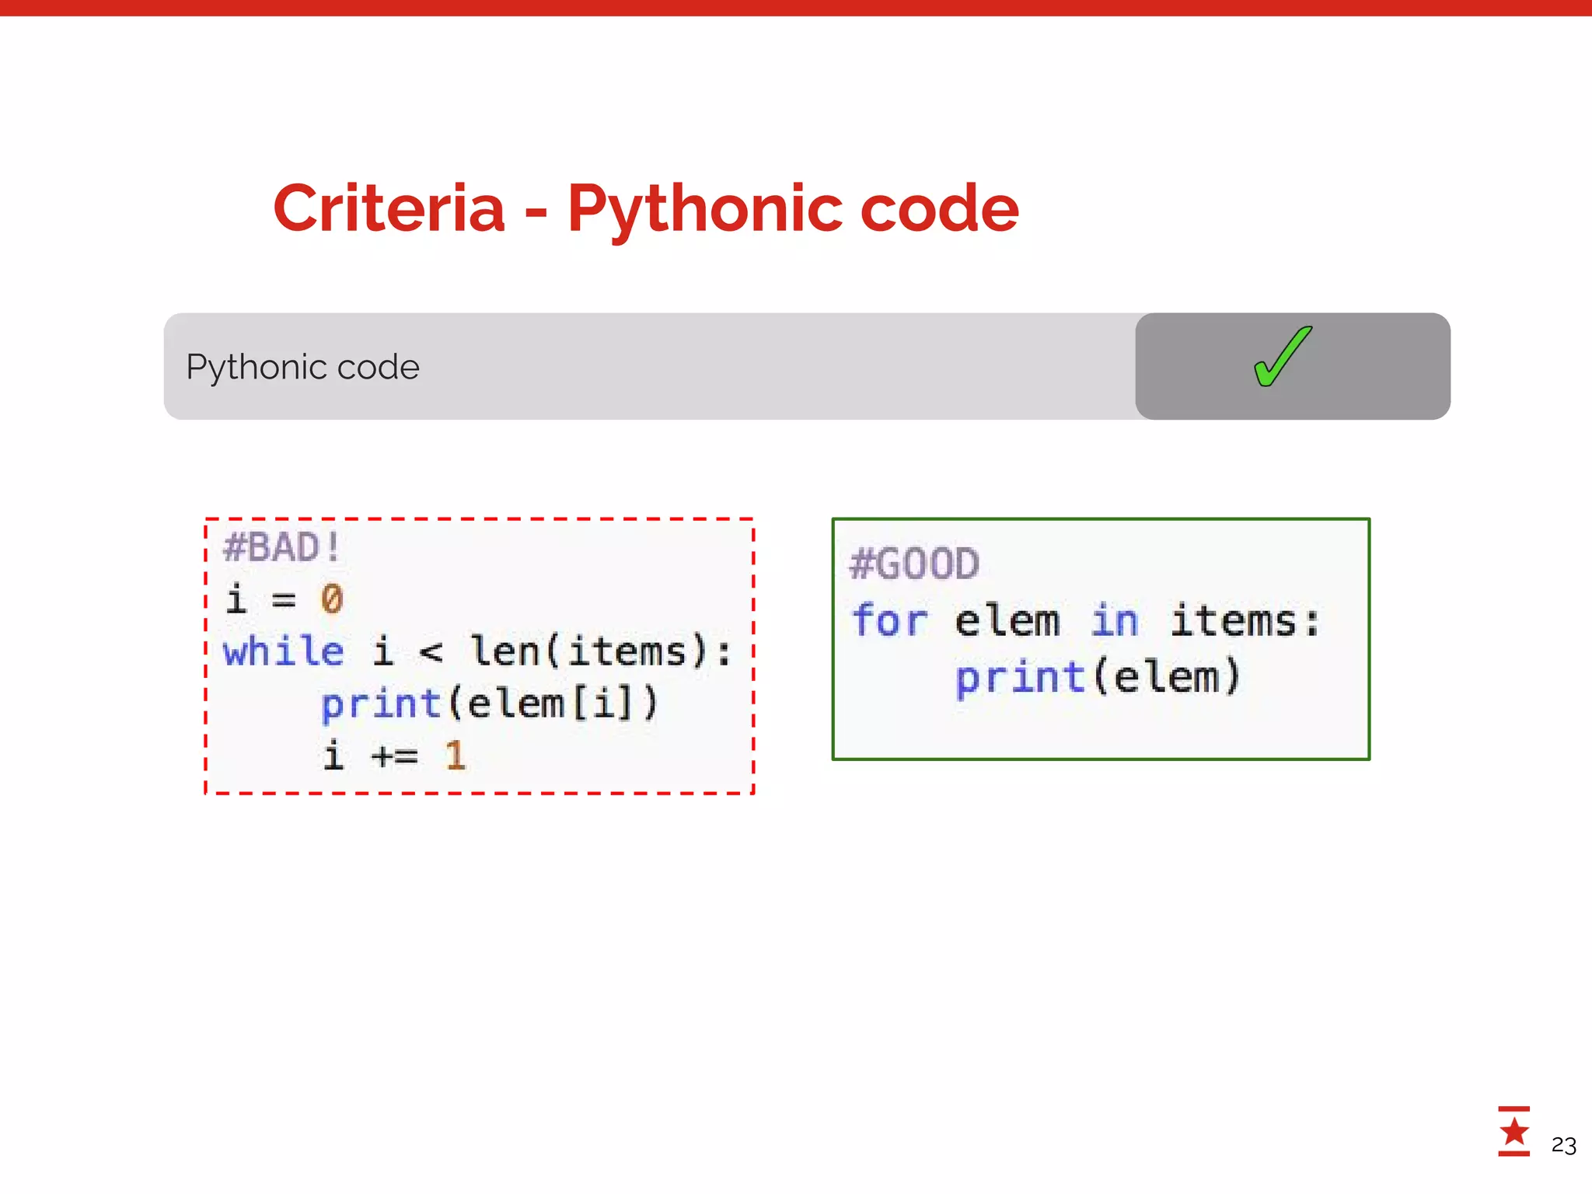Click the 'i = 0' code line

click(x=285, y=599)
